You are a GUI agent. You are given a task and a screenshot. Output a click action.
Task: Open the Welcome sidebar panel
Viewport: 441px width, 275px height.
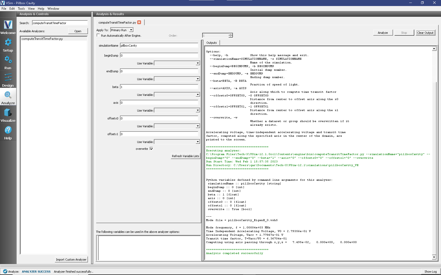[x=8, y=27]
